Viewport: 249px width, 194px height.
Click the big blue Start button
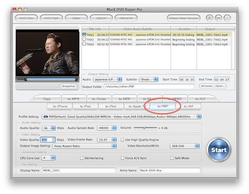pos(219,150)
